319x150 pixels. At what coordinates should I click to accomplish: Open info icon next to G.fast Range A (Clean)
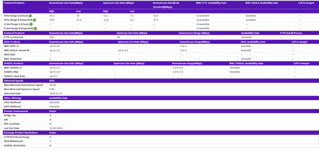(31, 24)
